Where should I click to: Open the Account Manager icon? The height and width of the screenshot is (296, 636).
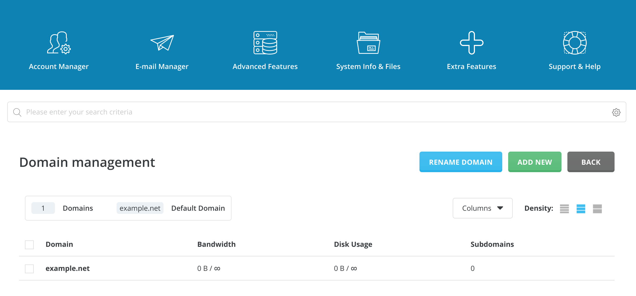[x=59, y=43]
